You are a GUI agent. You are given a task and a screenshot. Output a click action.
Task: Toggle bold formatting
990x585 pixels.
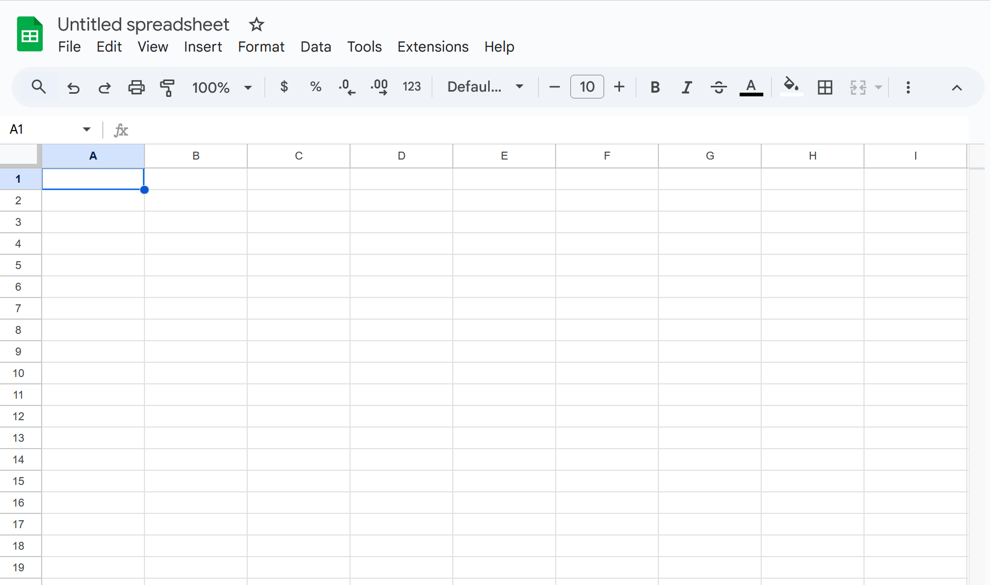pos(655,87)
